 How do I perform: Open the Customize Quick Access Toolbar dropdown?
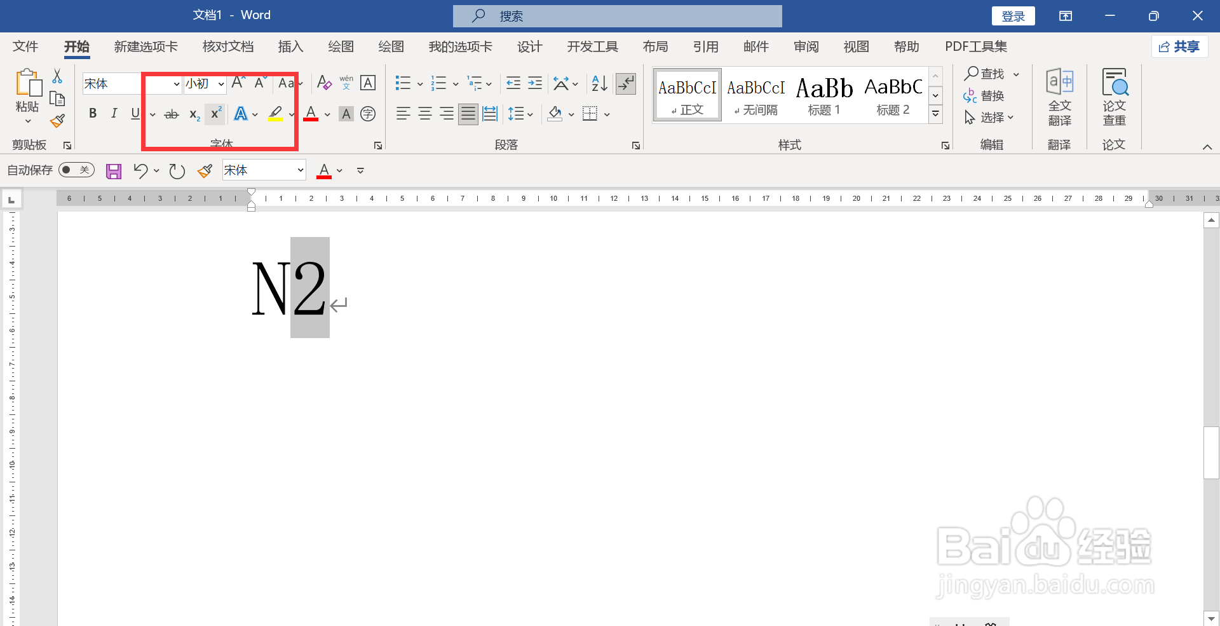point(360,170)
